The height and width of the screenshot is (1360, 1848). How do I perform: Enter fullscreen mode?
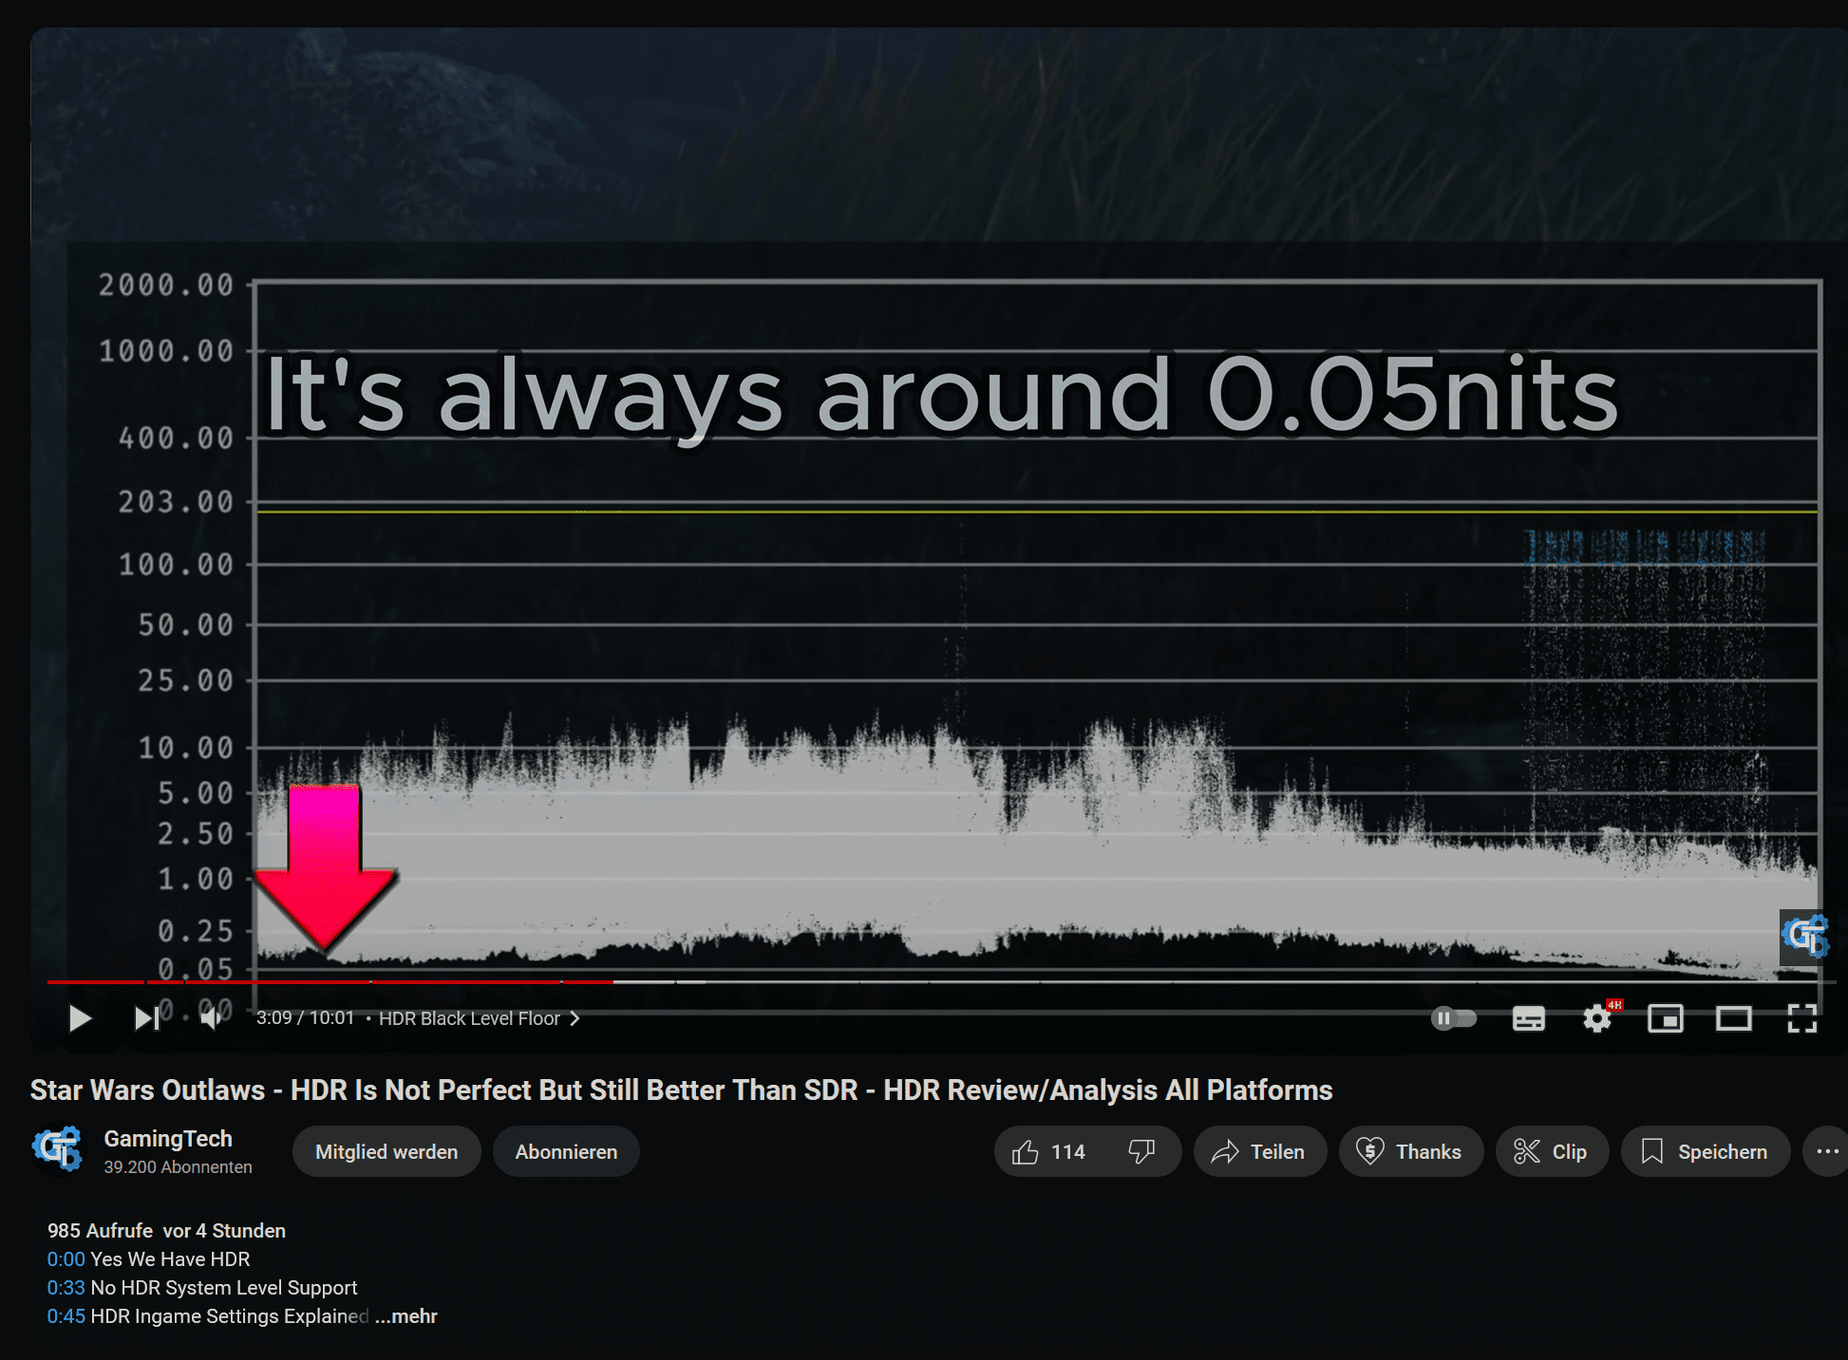pyautogui.click(x=1801, y=1018)
